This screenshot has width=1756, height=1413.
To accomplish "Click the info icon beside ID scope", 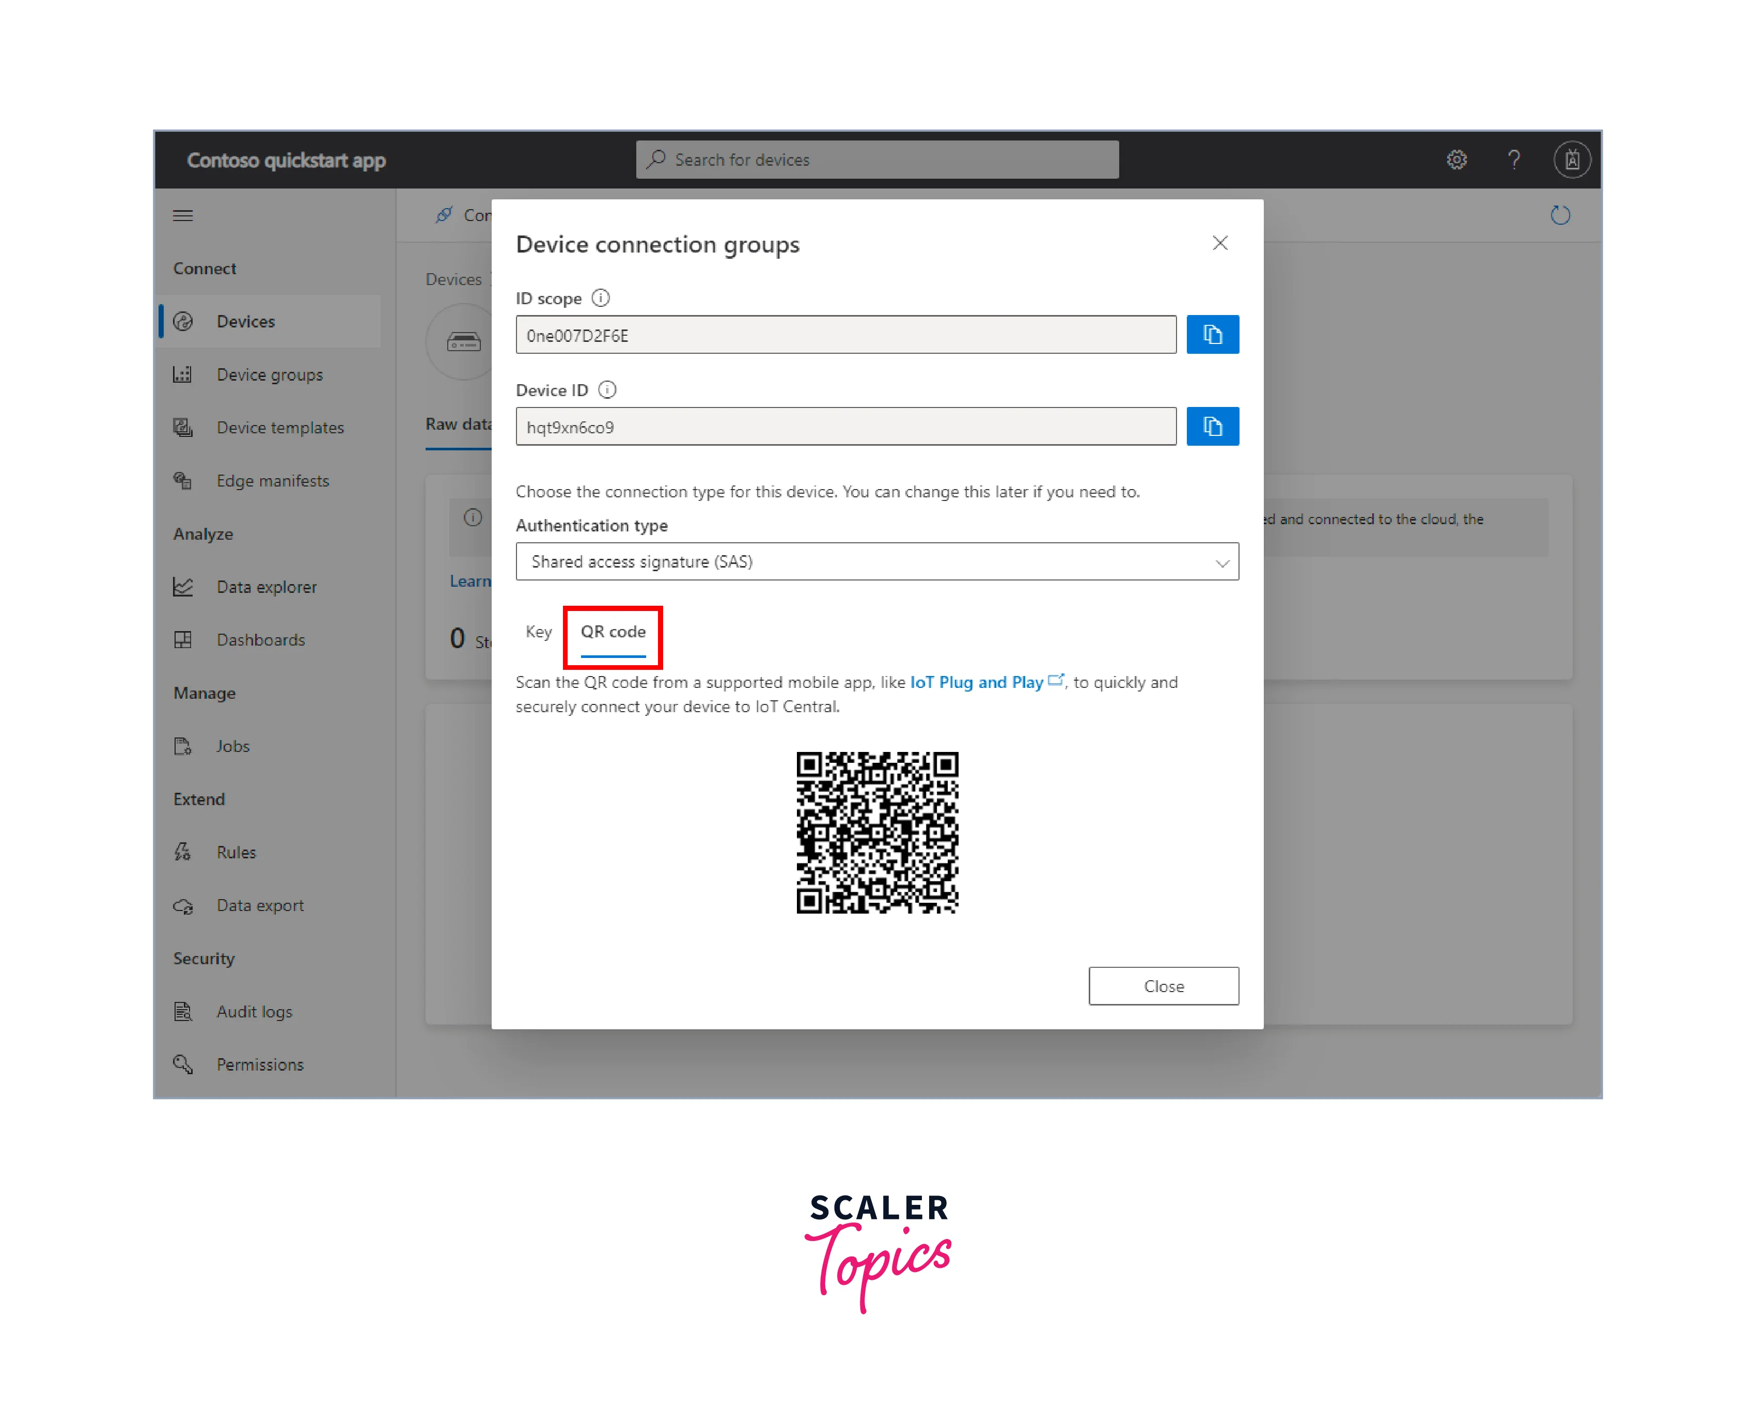I will click(600, 298).
